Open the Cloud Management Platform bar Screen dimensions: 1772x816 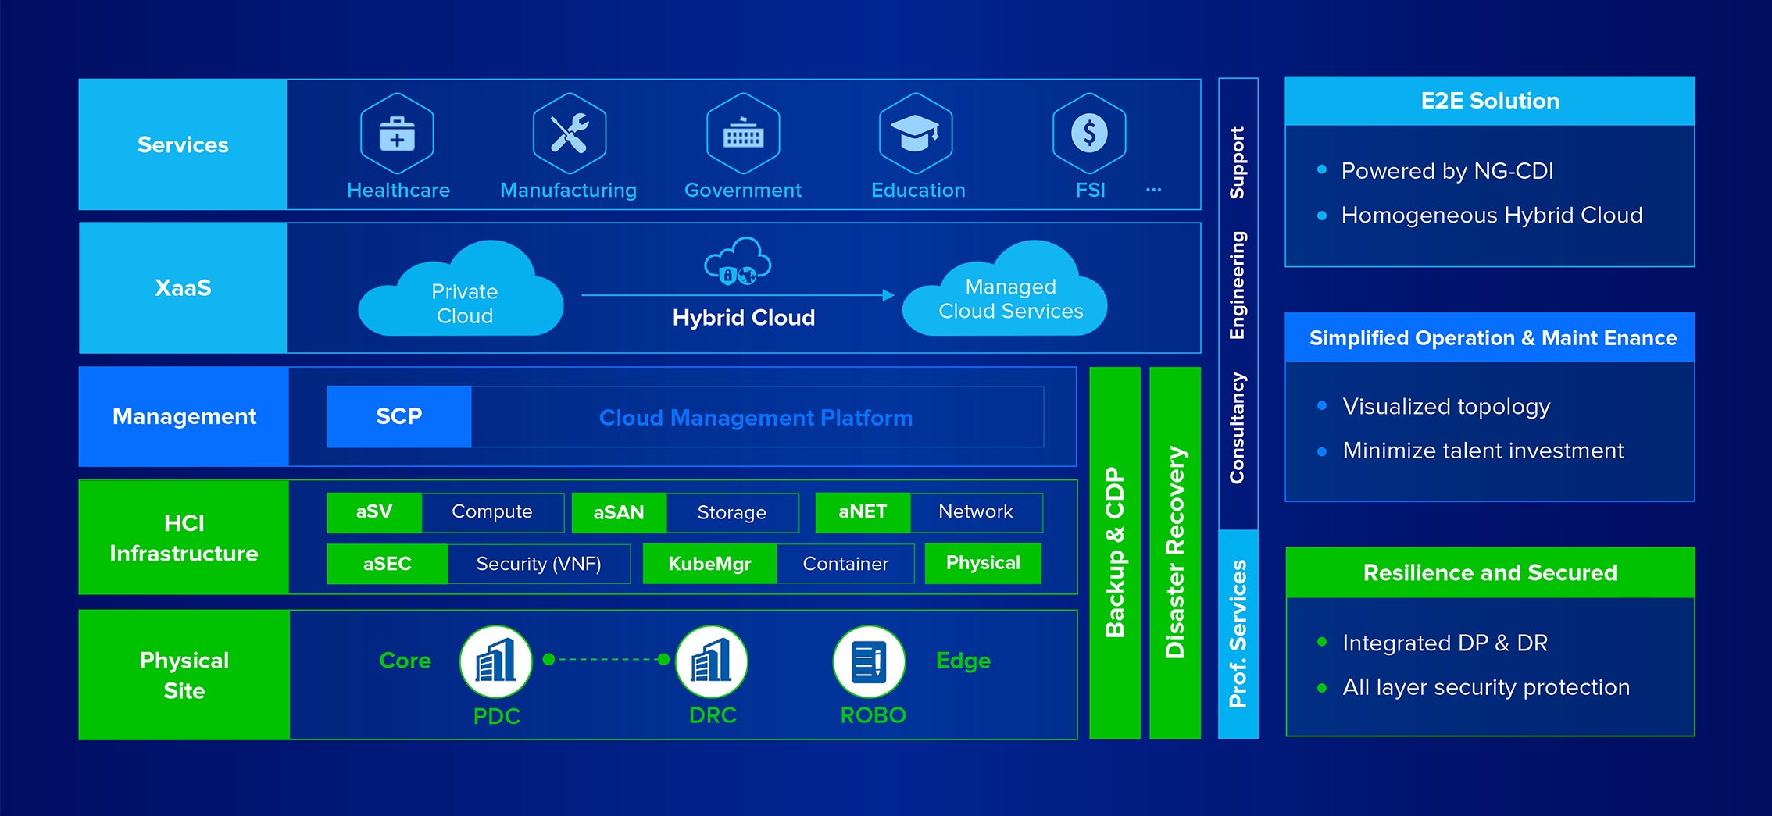(757, 417)
